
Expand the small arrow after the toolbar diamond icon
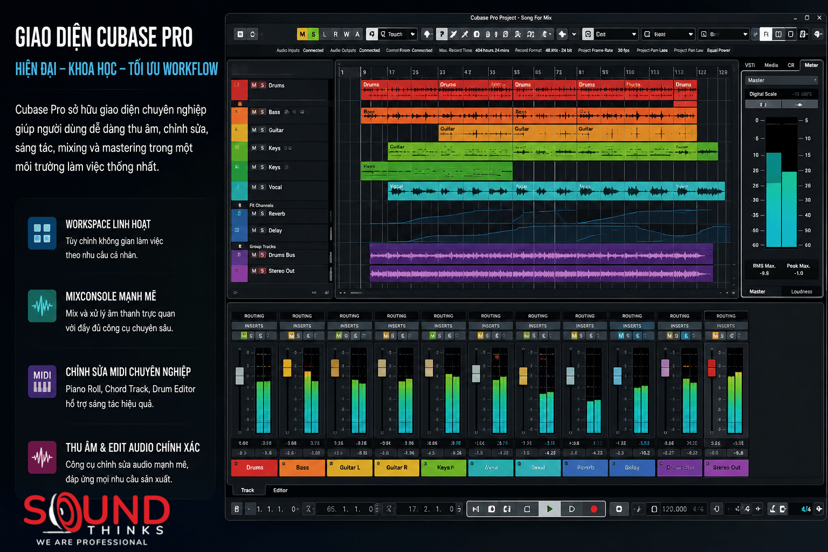(574, 34)
